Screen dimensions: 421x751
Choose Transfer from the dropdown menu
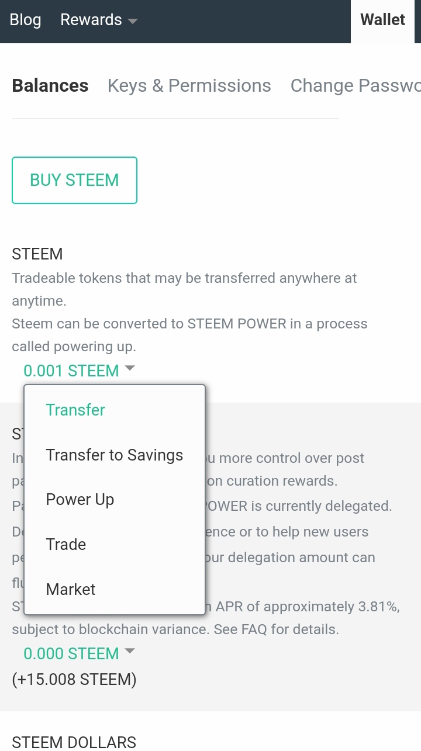pos(75,410)
